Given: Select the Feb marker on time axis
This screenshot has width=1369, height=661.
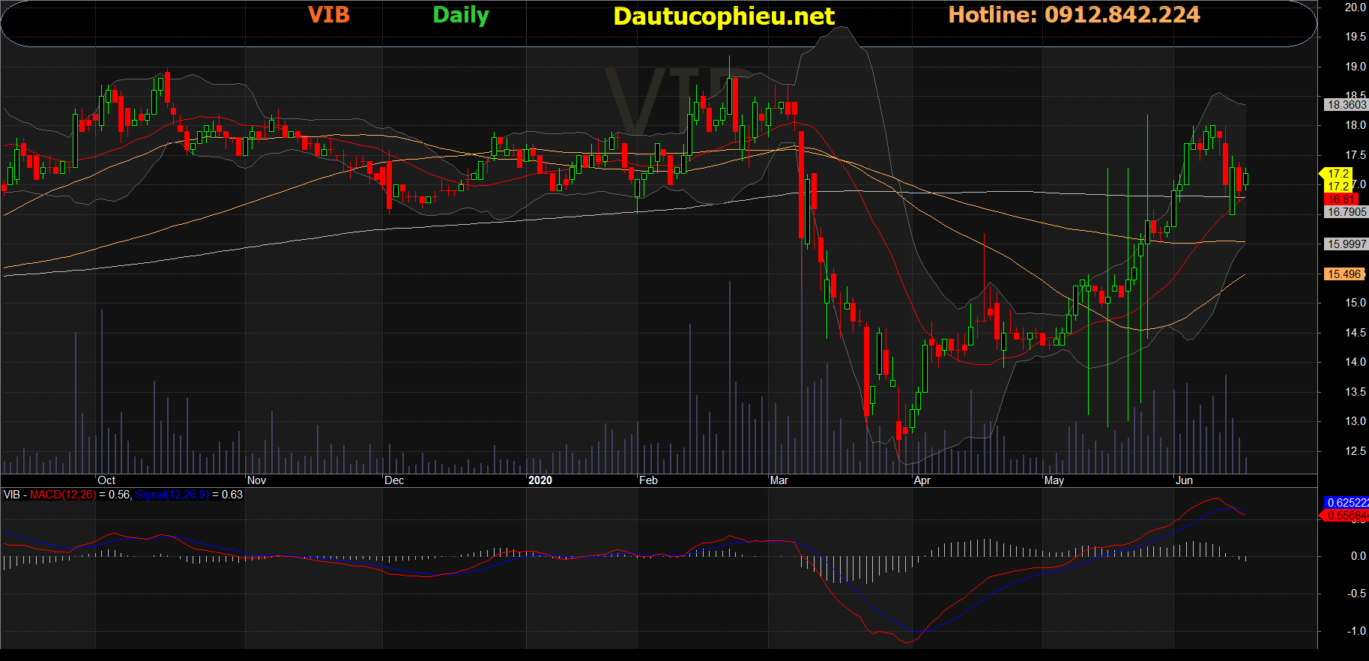Looking at the screenshot, I should 648,480.
